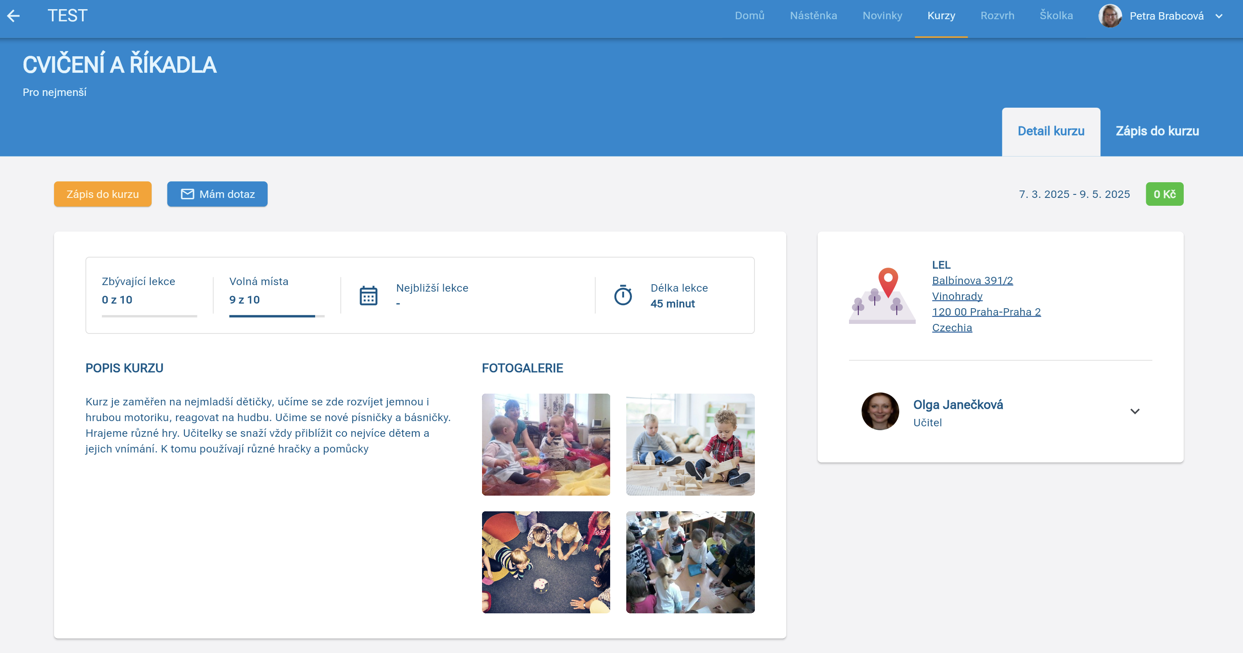Expand the Olga Janečková teacher details chevron
1243x653 pixels.
[x=1134, y=411]
